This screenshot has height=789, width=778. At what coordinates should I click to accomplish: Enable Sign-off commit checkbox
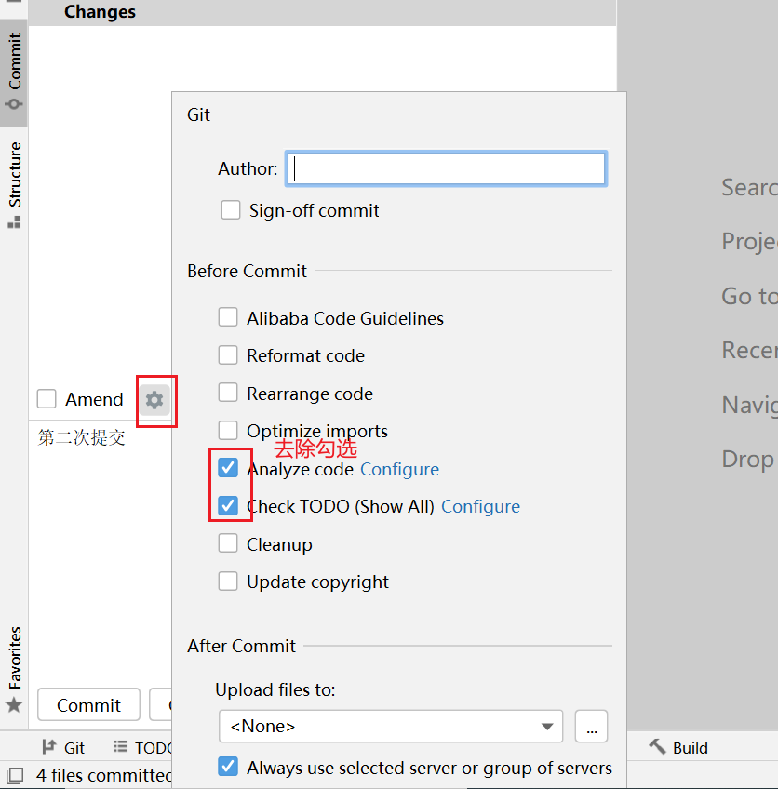[231, 210]
